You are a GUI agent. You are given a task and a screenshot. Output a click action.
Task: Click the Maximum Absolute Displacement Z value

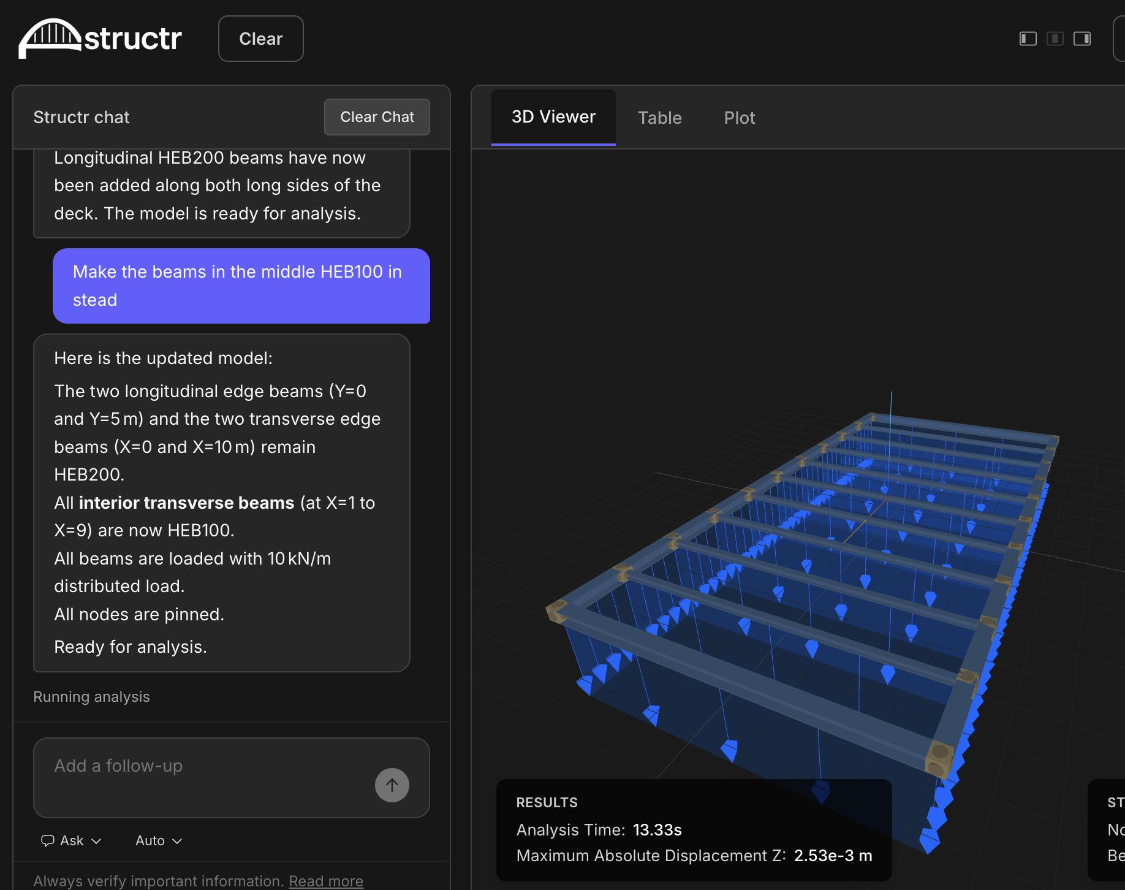[x=833, y=856]
